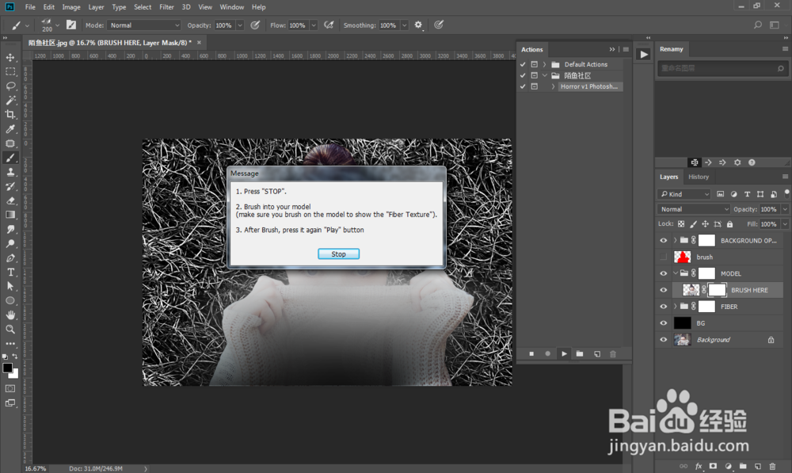Viewport: 792px width, 473px height.
Task: Collapse the MODEL layer group
Action: point(676,273)
